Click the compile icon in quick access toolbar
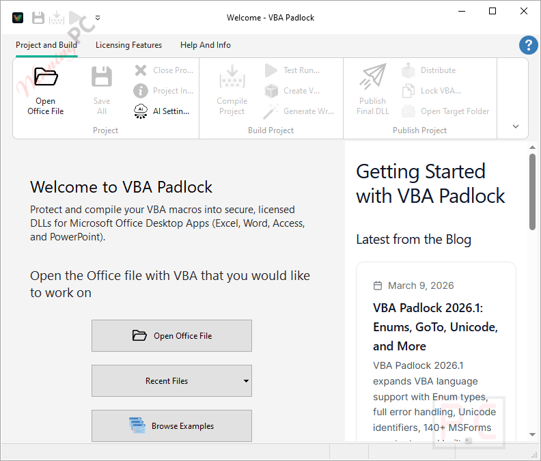The image size is (541, 461). [x=57, y=18]
